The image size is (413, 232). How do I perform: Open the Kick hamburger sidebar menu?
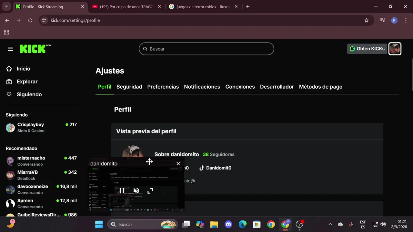(x=10, y=49)
